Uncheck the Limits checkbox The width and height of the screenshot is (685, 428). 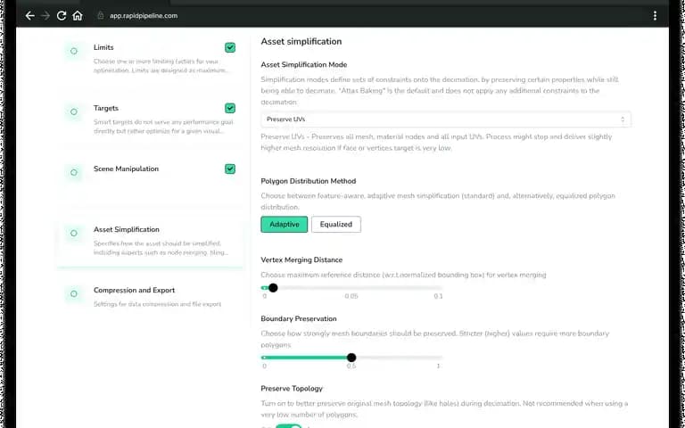230,47
